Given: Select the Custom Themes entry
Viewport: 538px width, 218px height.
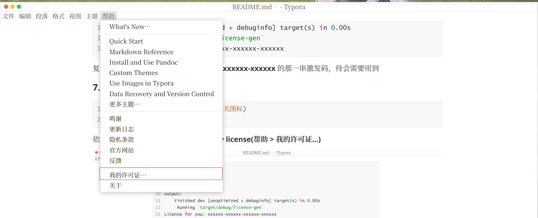Looking at the screenshot, I should (134, 73).
